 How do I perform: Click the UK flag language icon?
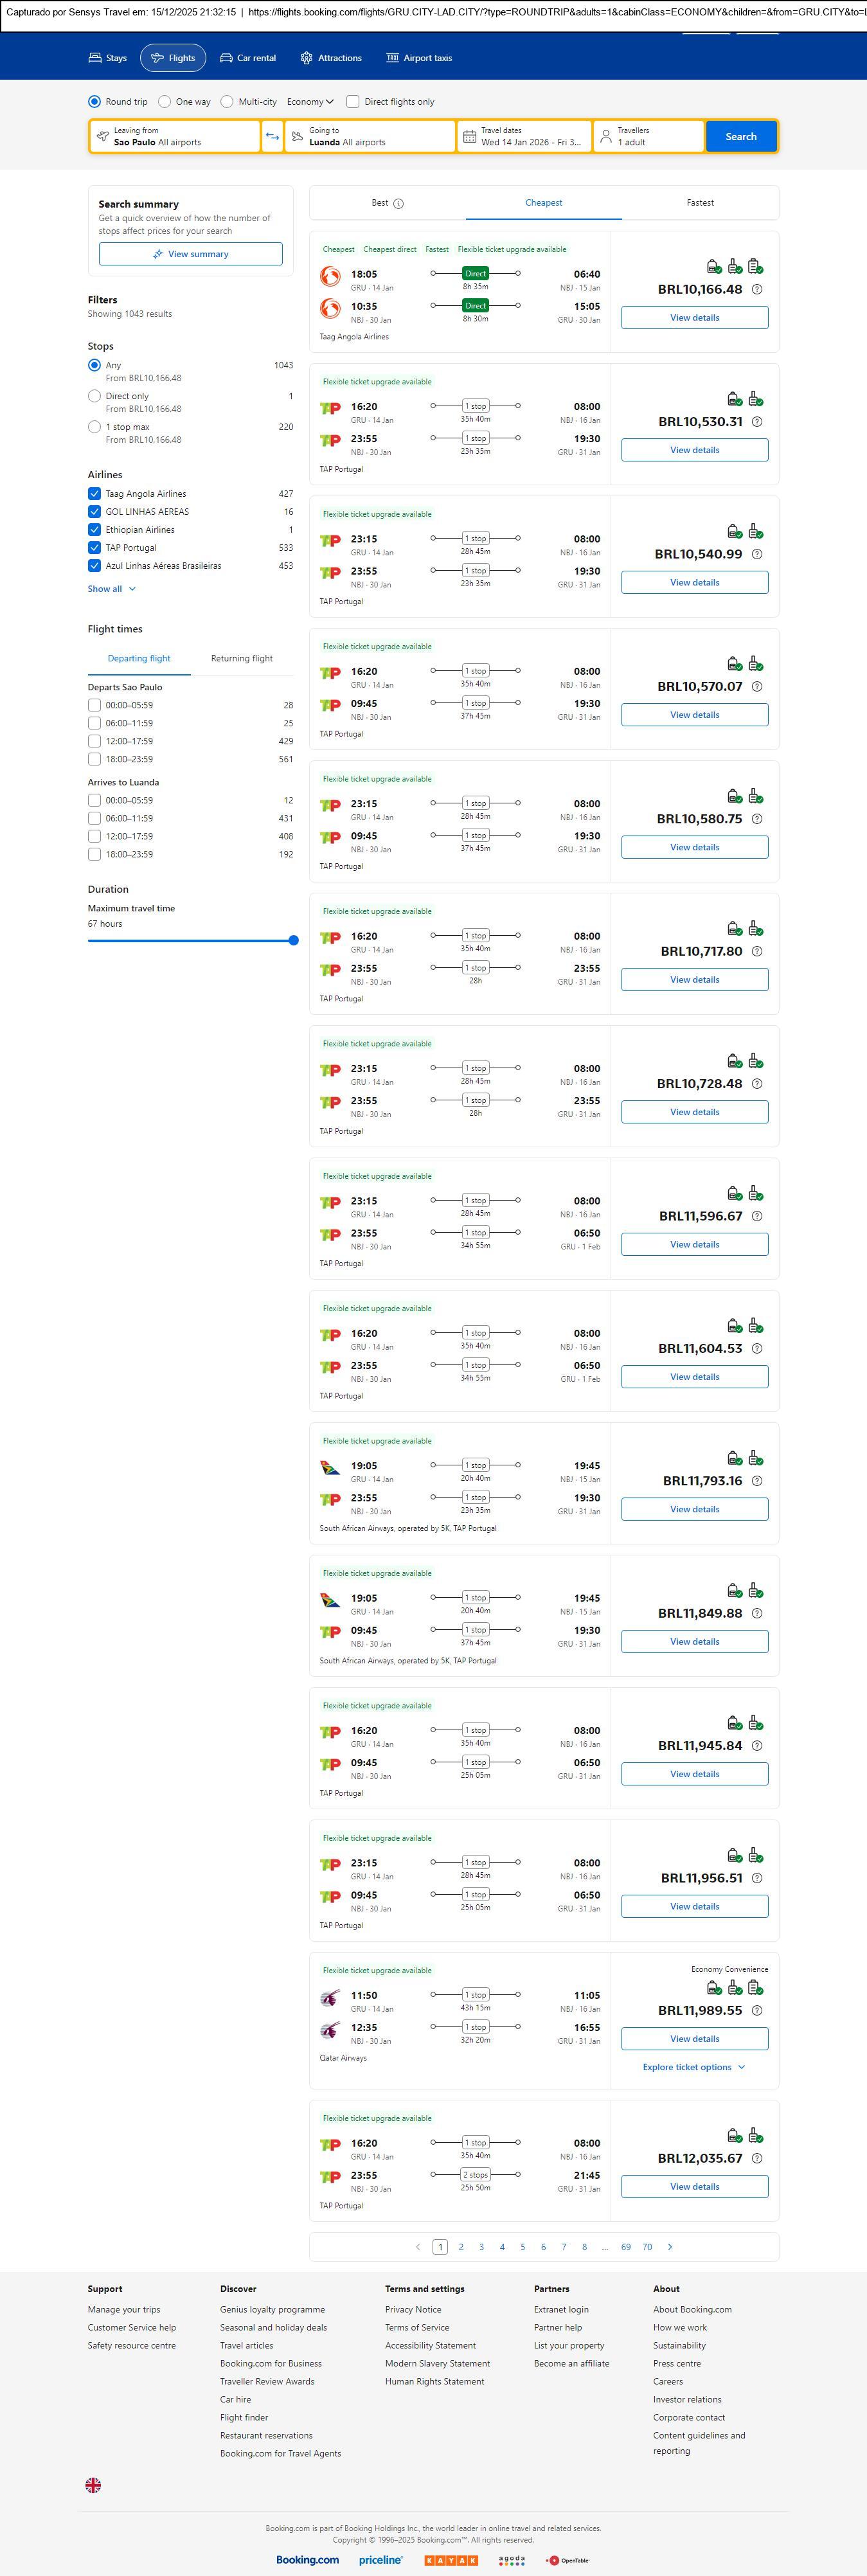93,2484
